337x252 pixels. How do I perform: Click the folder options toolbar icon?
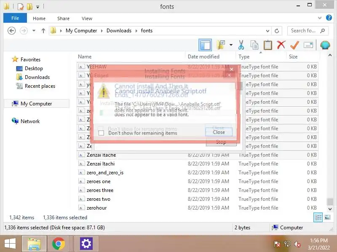click(221, 45)
